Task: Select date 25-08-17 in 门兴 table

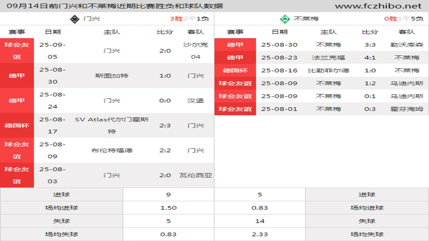Action: pos(53,126)
